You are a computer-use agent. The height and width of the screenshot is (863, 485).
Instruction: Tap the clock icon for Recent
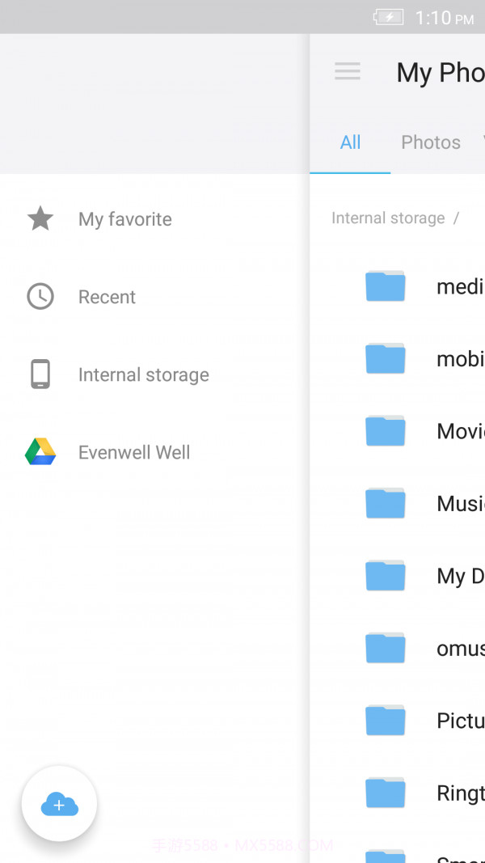pos(40,297)
